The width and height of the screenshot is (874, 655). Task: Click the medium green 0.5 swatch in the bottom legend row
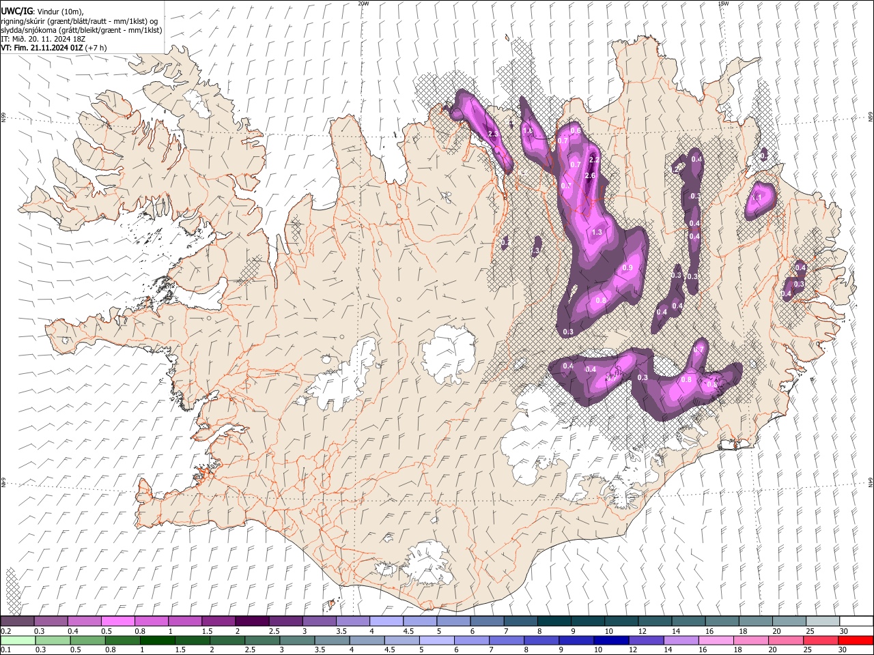tap(87, 640)
